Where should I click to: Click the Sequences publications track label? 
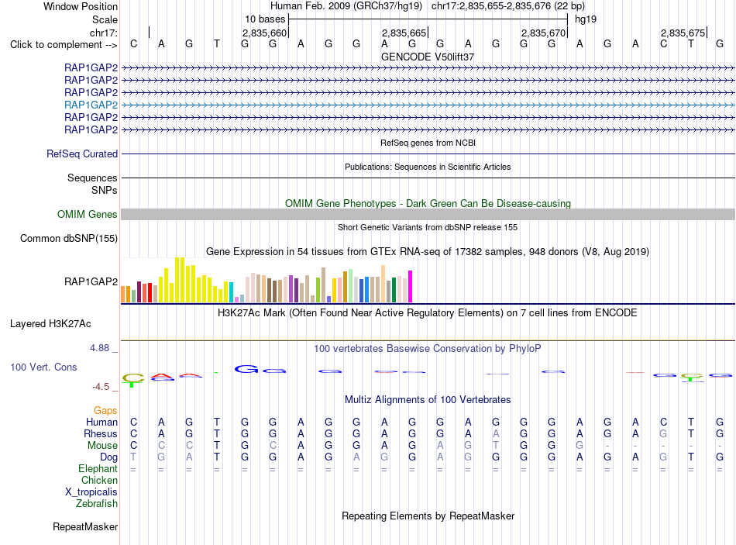tap(92, 178)
